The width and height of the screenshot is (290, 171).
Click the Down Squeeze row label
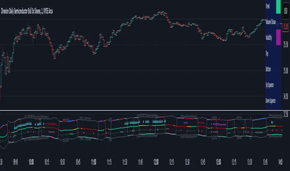tap(271, 101)
